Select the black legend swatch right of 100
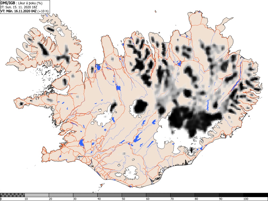Screen dimensions: 268x201 click(x=255, y=195)
